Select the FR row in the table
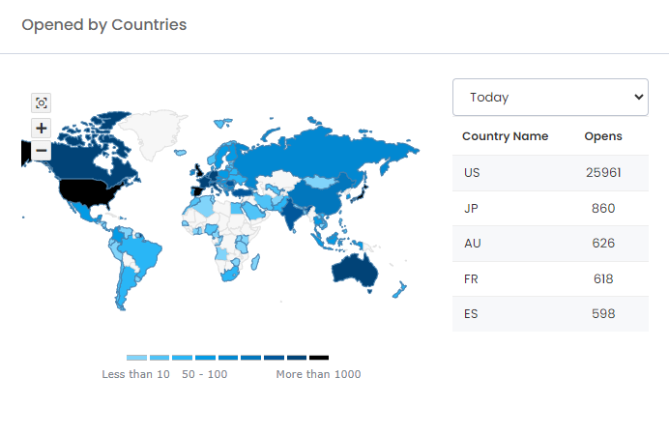 tap(550, 278)
